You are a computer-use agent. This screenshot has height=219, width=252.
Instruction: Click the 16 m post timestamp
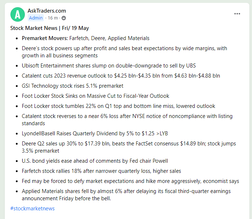click(53, 18)
